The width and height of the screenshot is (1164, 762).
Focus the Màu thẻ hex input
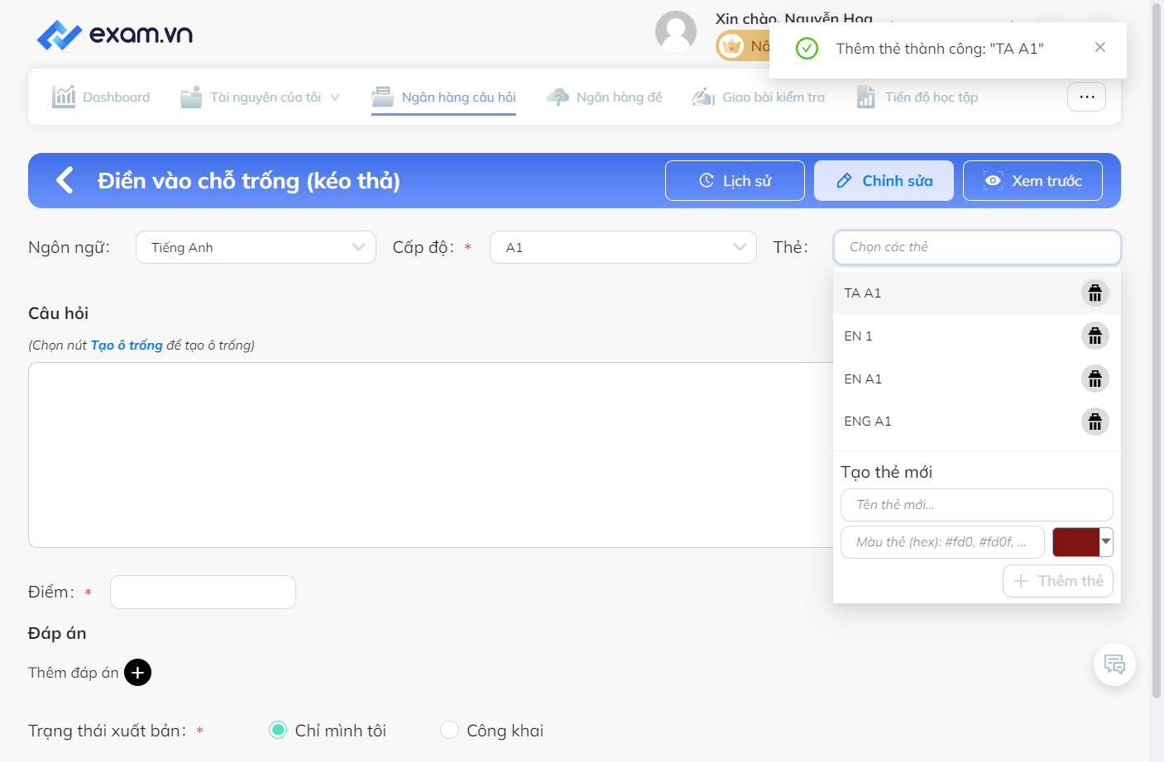942,542
